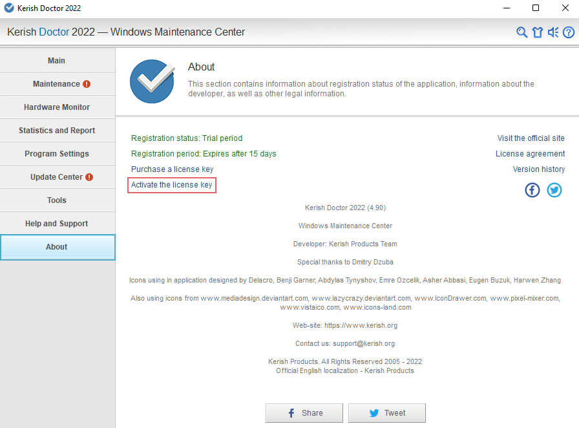Click Activate the license key link
Screen dimensions: 579x428
[x=172, y=185]
